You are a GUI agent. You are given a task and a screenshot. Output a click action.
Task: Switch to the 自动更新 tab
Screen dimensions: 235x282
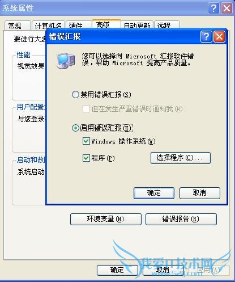(137, 25)
